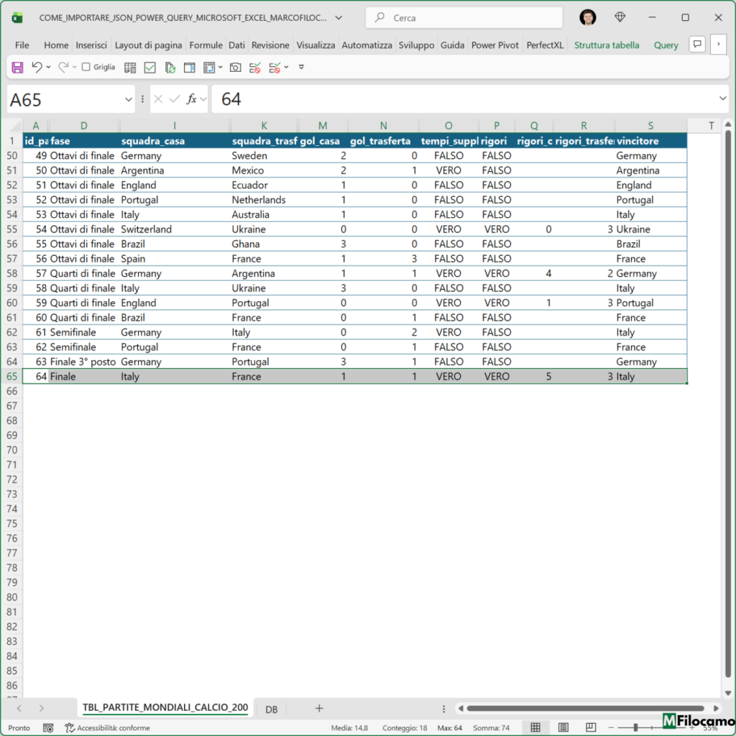736x736 pixels.
Task: Switch to Normal view icon
Action: [535, 727]
